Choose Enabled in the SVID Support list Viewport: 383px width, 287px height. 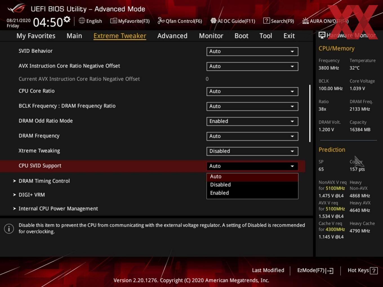click(x=252, y=193)
